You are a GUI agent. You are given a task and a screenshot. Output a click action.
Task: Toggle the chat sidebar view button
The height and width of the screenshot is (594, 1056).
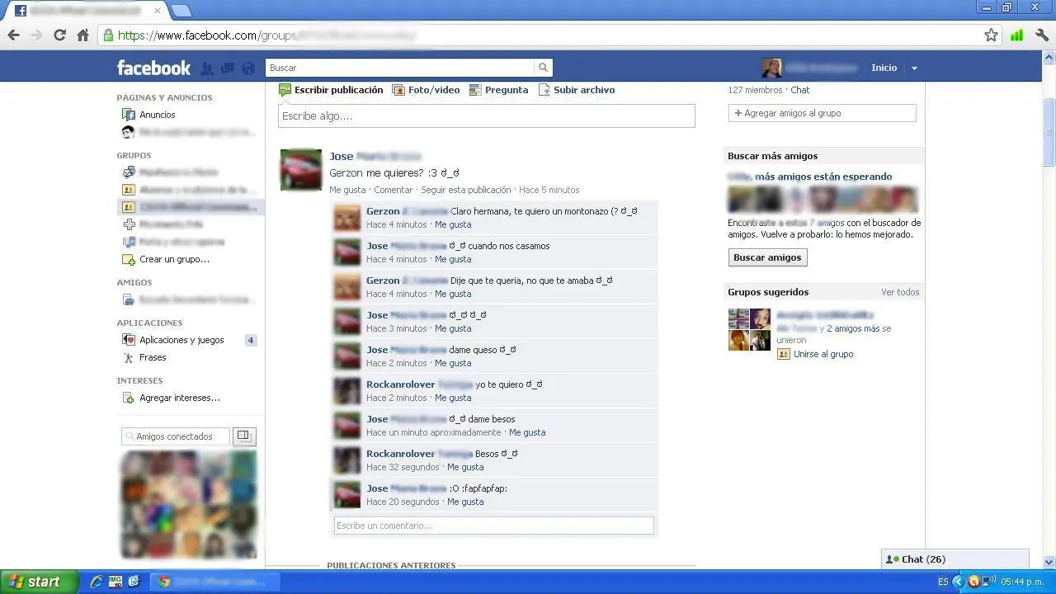pyautogui.click(x=244, y=436)
